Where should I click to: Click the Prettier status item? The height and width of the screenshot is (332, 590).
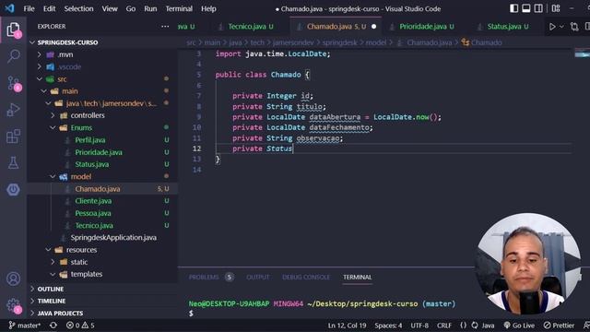(x=560, y=326)
